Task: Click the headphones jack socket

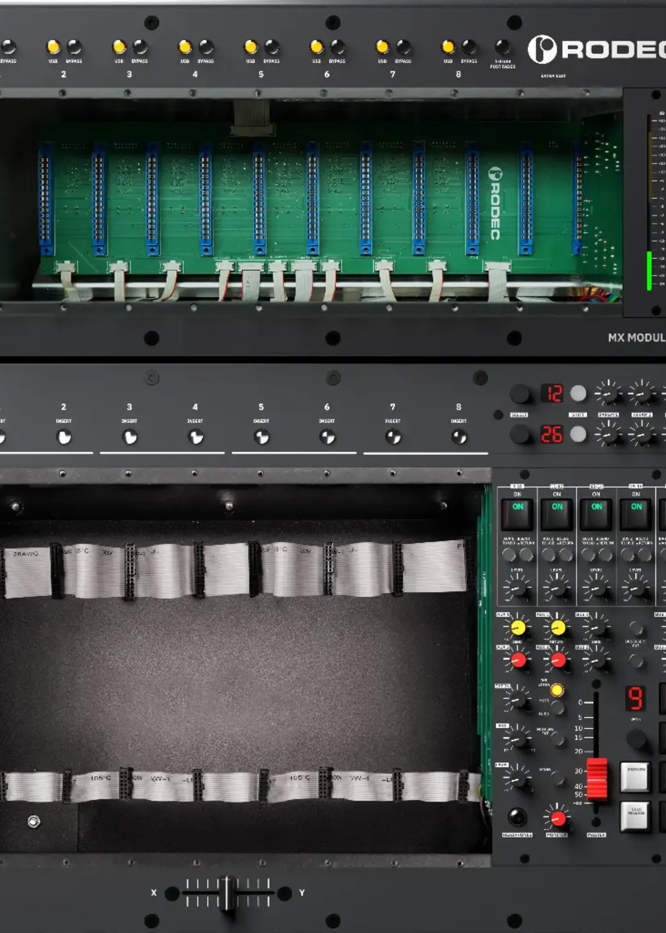Action: pos(517,816)
